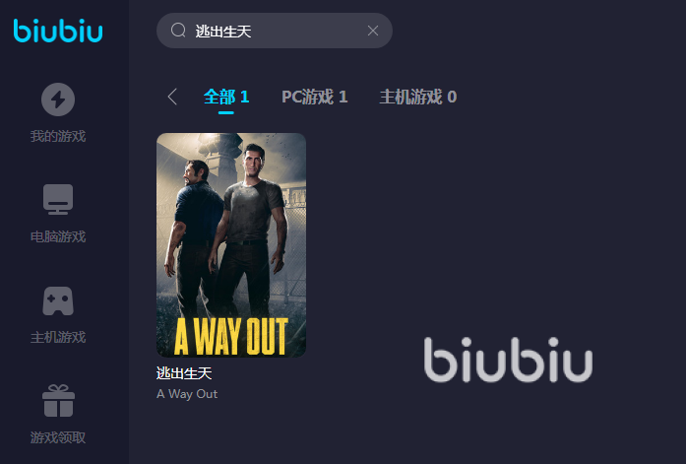Screen dimensions: 686x464
Task: Click the biubiu logo in the sidebar
Action: pos(58,31)
